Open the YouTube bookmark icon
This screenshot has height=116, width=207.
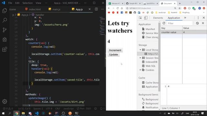click(x=109, y=13)
